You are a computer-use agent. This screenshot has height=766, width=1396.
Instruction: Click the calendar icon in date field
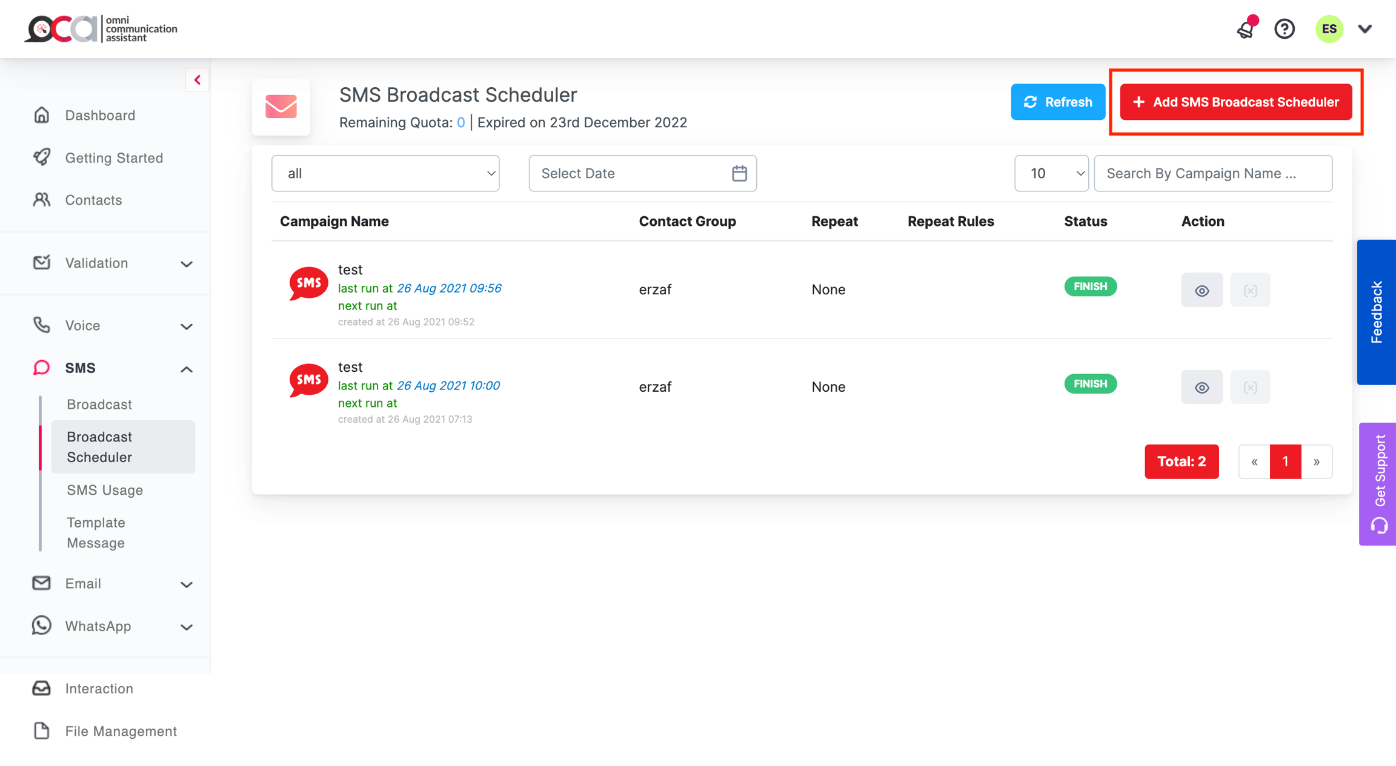[739, 173]
